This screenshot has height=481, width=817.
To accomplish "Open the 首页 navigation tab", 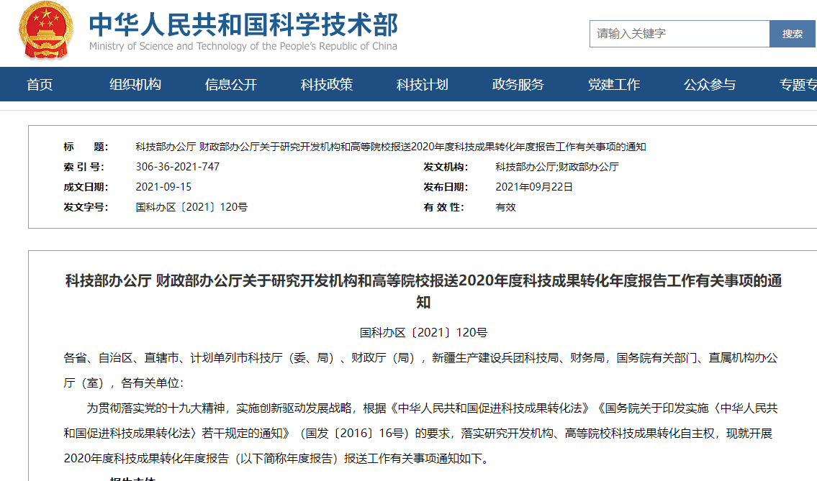I will [40, 85].
